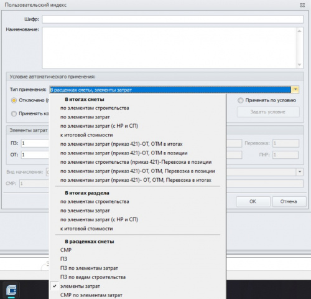Screen dimensions: 311x299
Task: Select Применять по условию radio option
Action: (x=240, y=100)
